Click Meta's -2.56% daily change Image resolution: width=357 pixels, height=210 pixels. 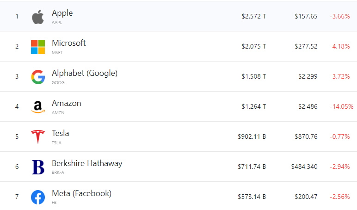[x=339, y=197]
